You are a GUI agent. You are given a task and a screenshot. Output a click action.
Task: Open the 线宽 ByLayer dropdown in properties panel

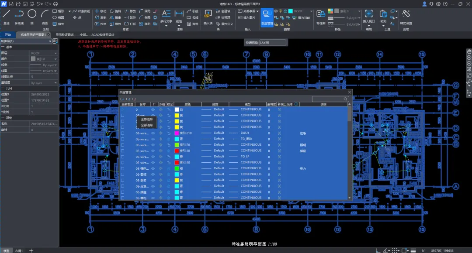click(x=56, y=65)
